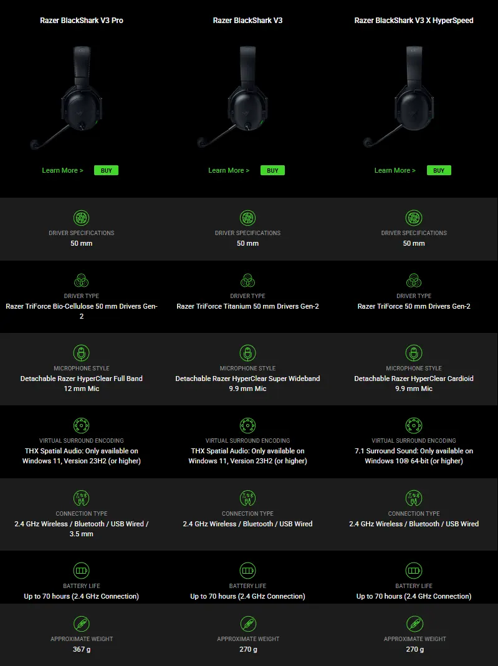Screen dimensions: 498x666
Task: Click Razer TriForce 50 mm Drivers Gen-2 text
Action: click(414, 306)
